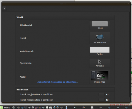Open the sphere-icons icon theme chooser

(x=100, y=38)
